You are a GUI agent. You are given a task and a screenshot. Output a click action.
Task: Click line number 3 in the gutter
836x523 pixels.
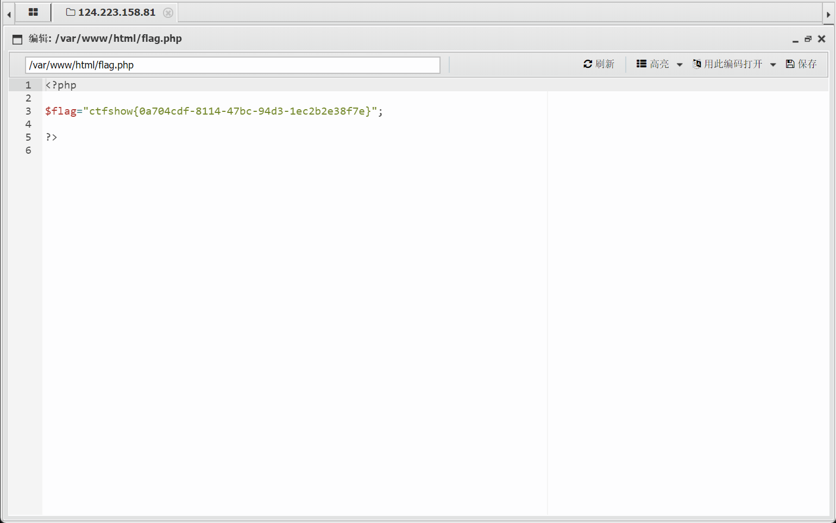coord(28,111)
